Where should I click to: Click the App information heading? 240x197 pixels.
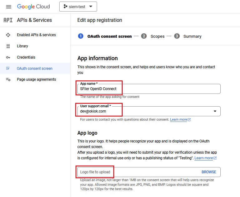[x=97, y=58]
